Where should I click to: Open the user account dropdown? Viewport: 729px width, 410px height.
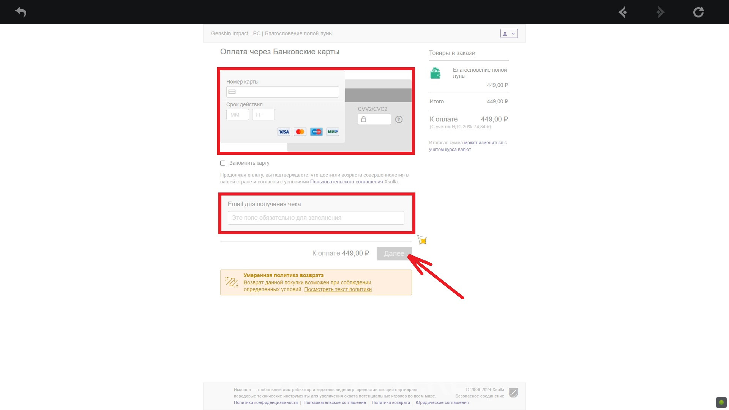click(509, 33)
